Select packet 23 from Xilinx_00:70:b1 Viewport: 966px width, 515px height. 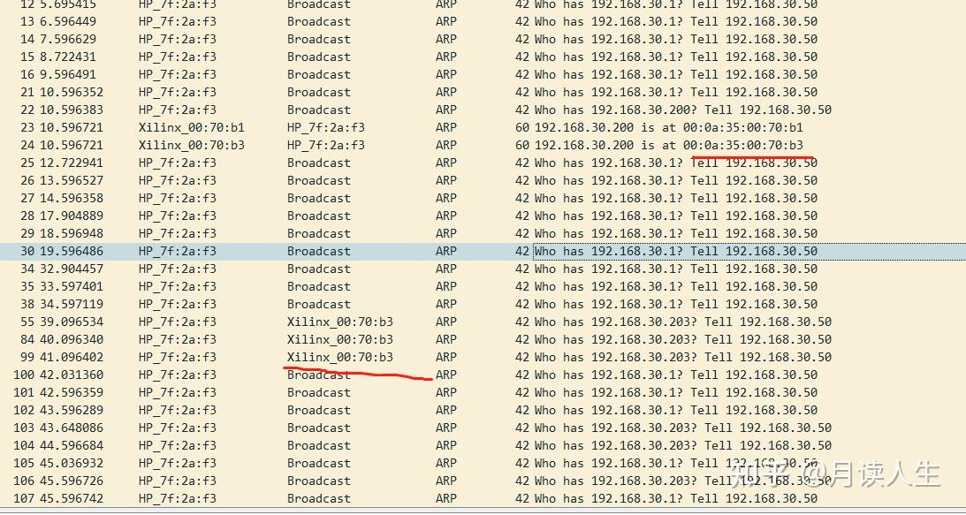(x=354, y=127)
